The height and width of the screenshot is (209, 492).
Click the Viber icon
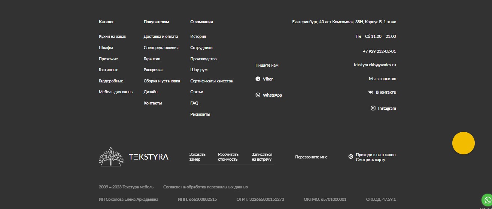[258, 79]
